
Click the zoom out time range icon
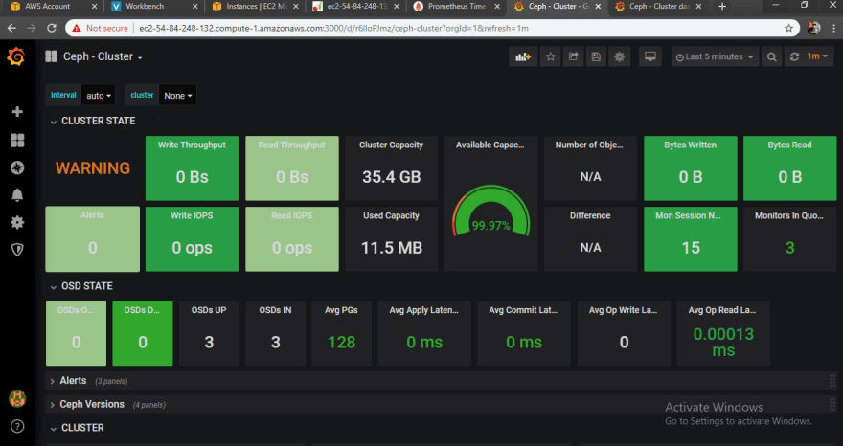point(771,57)
